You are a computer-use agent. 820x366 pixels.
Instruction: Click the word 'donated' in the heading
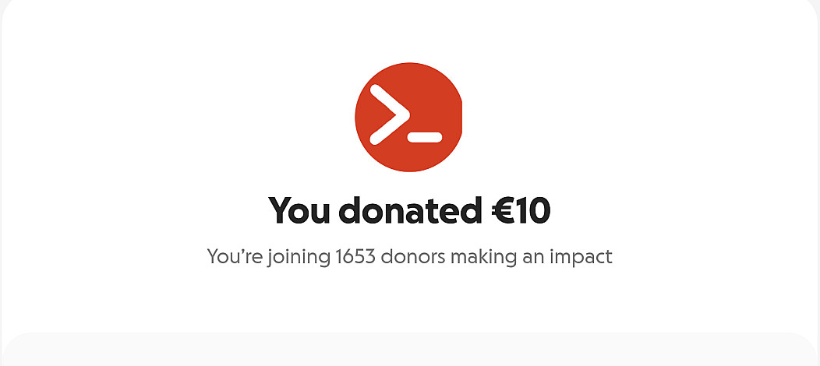(411, 210)
